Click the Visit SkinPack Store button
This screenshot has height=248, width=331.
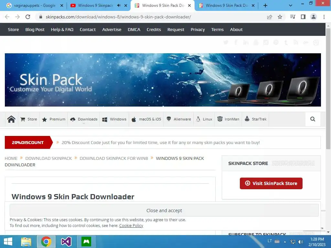[x=271, y=183]
